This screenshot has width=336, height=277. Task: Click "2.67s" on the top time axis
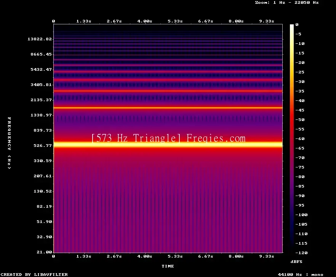pos(114,21)
